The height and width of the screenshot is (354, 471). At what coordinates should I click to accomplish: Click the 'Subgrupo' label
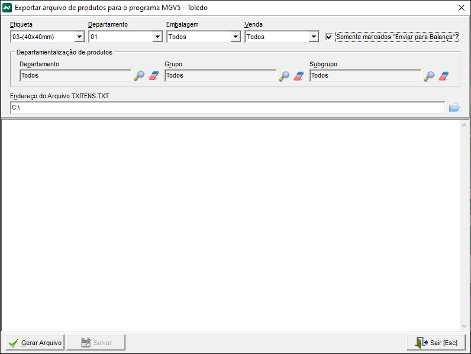tap(323, 64)
